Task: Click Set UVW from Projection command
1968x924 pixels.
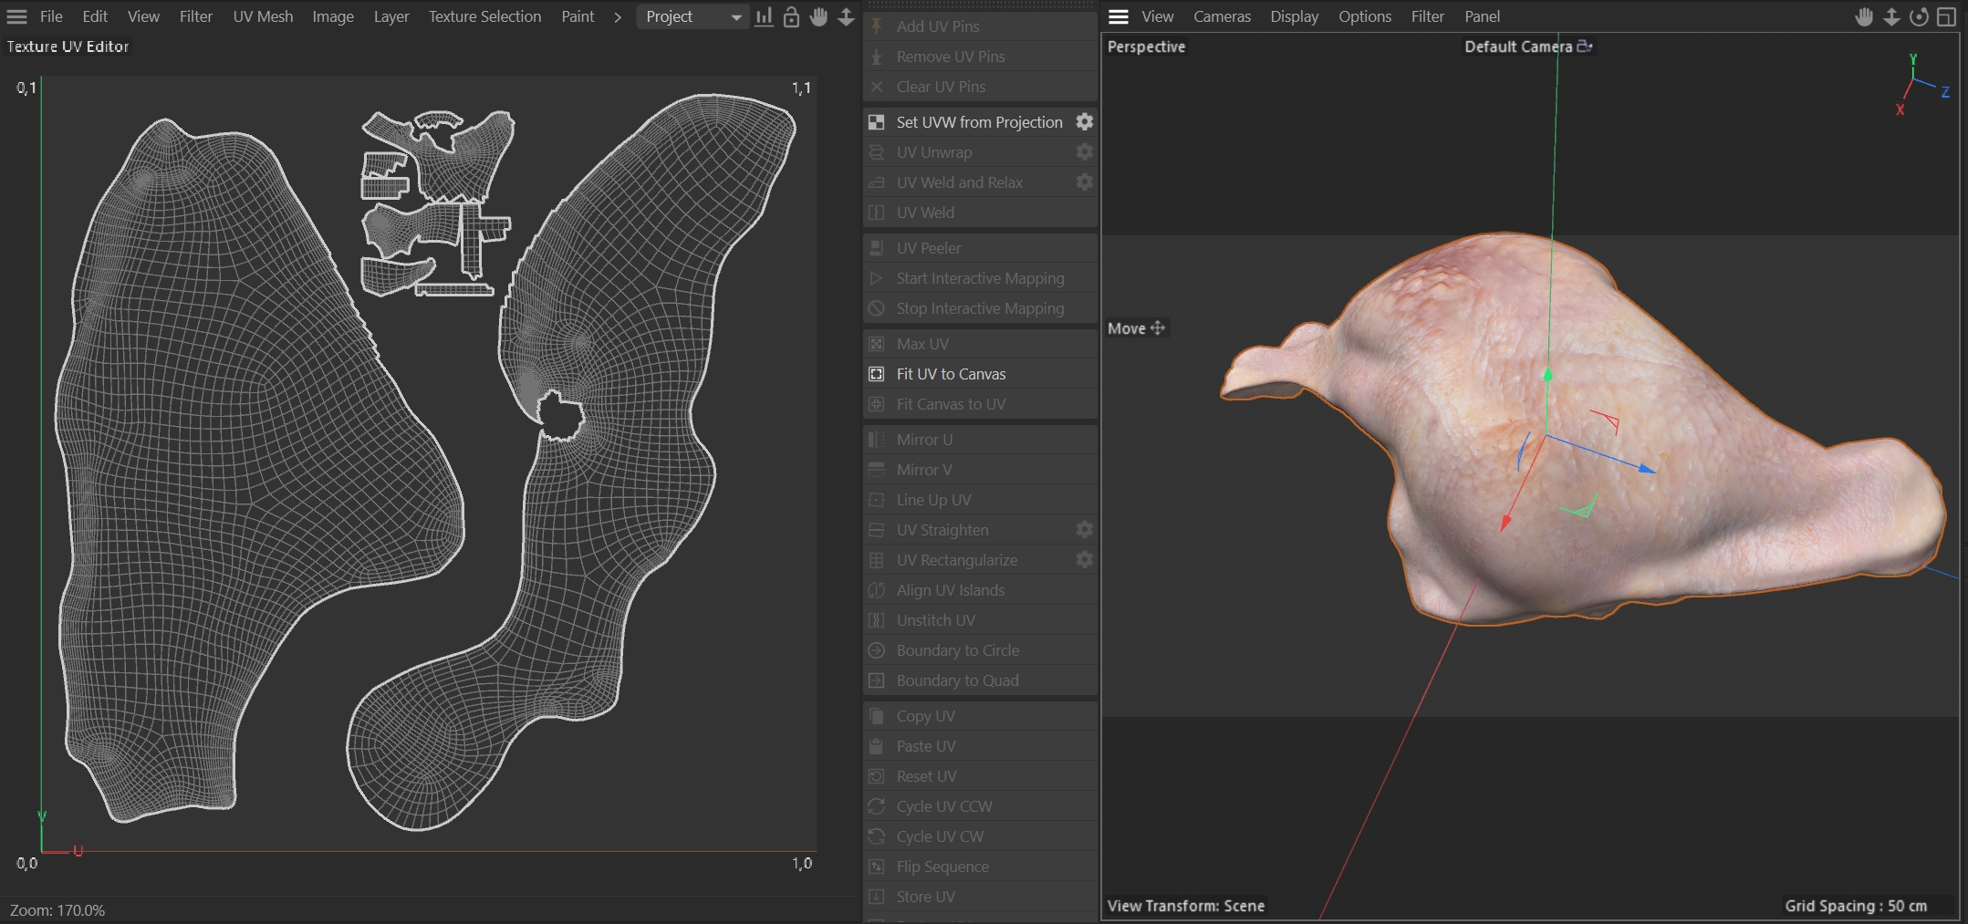Action: [978, 122]
